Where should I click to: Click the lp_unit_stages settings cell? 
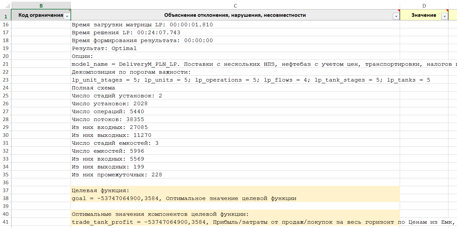(x=230, y=80)
